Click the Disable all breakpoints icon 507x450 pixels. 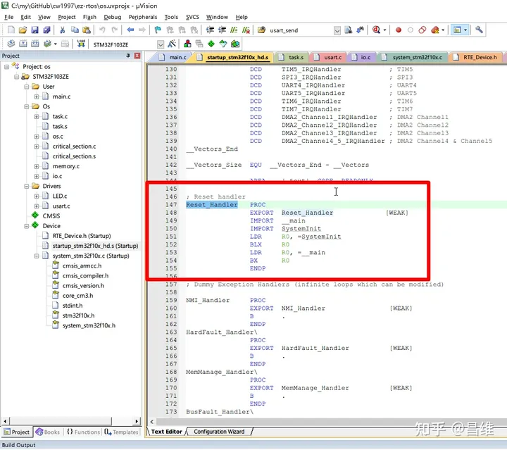click(x=423, y=30)
